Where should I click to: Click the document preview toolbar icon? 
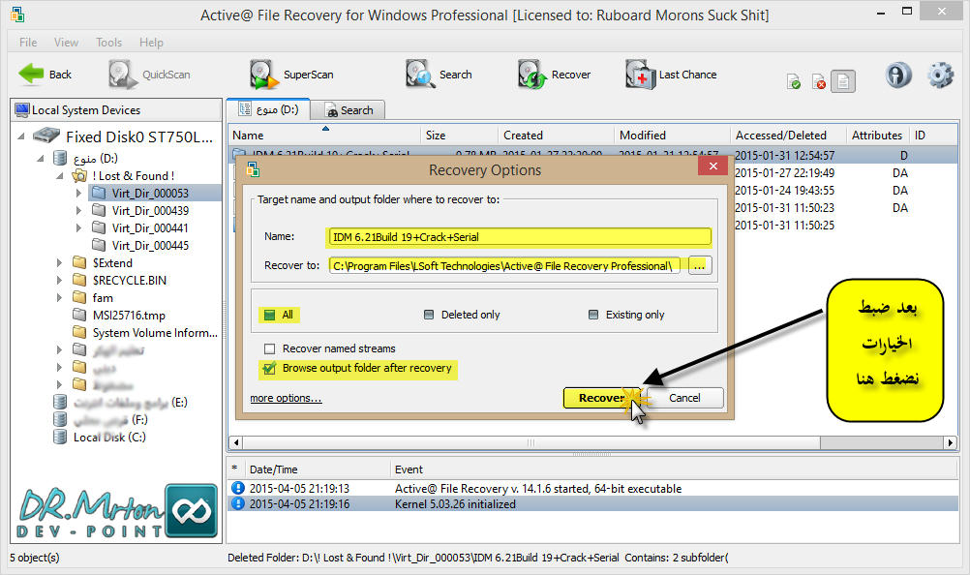pos(842,81)
